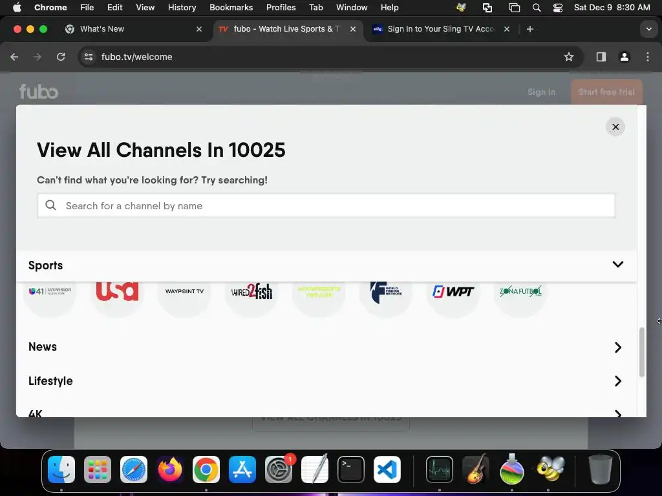
Task: Open the Window menu
Action: click(x=352, y=8)
